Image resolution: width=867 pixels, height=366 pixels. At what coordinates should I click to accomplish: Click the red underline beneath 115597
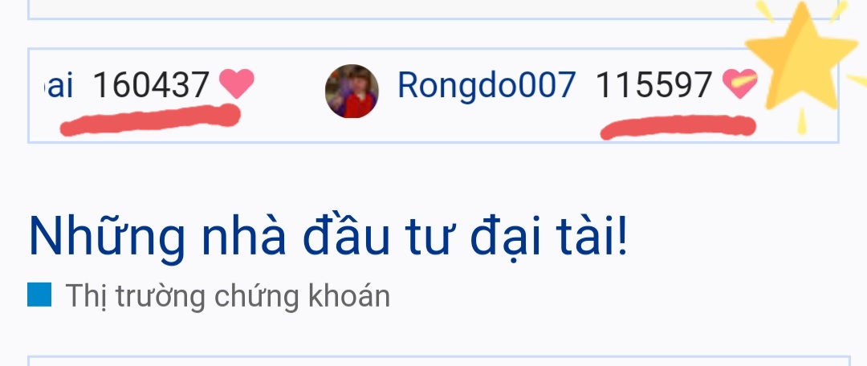click(678, 127)
